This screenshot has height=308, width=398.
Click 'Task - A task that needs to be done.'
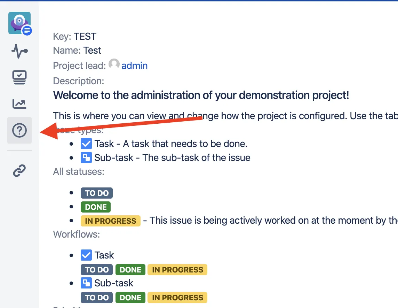(171, 144)
